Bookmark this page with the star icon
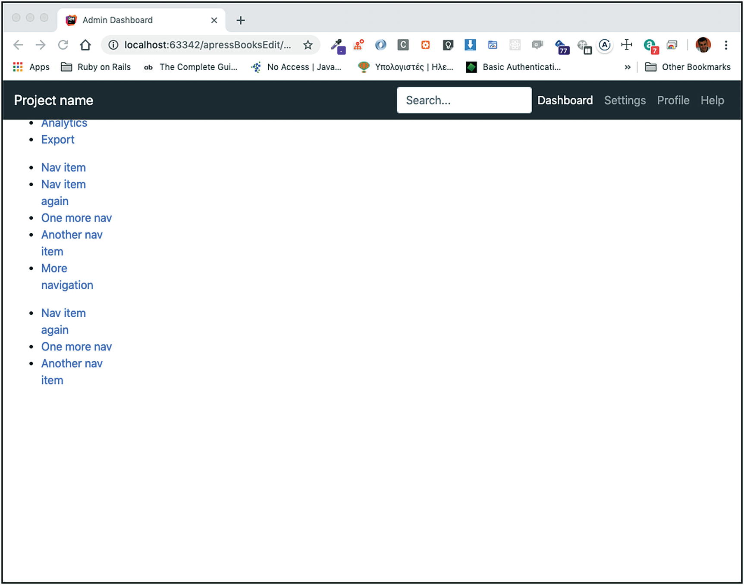744x585 pixels. 308,45
